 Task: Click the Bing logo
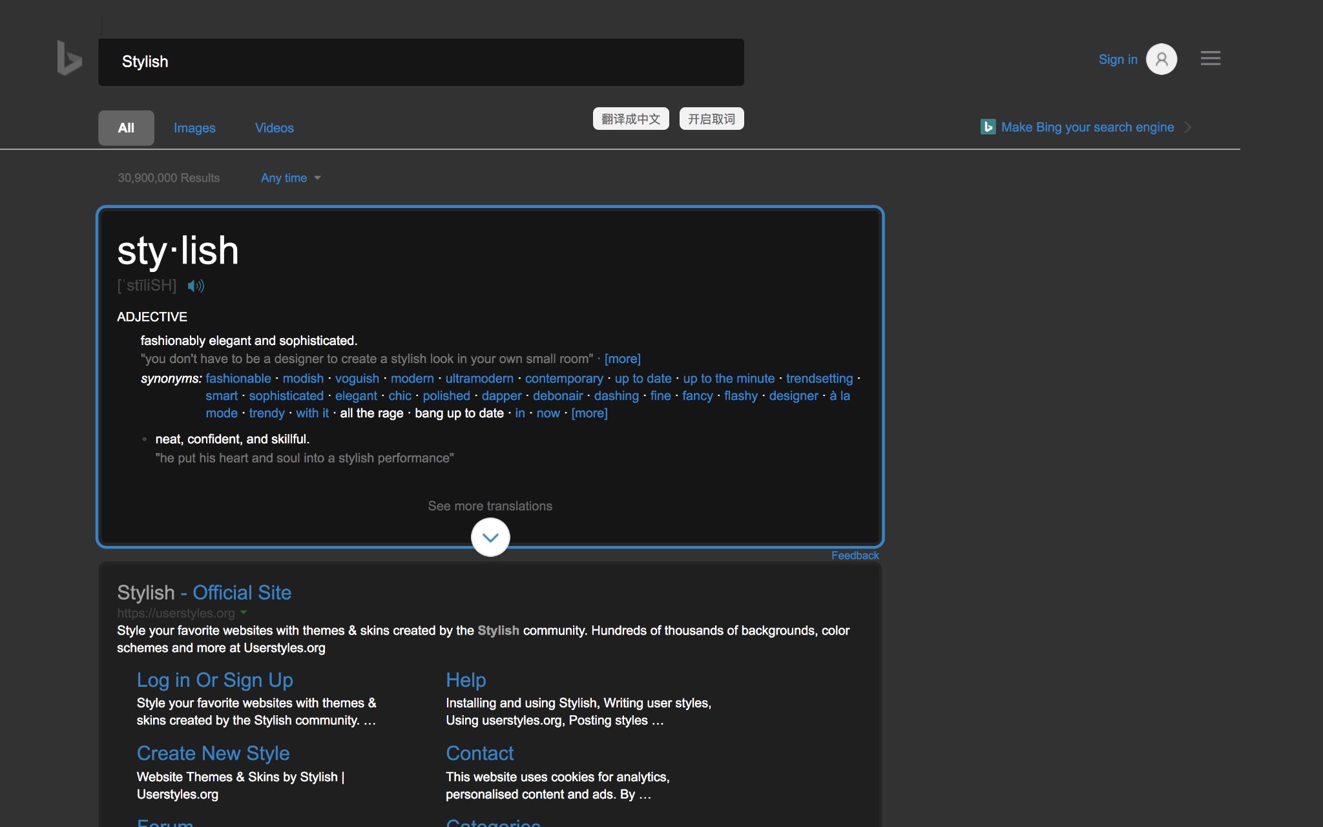tap(68, 59)
